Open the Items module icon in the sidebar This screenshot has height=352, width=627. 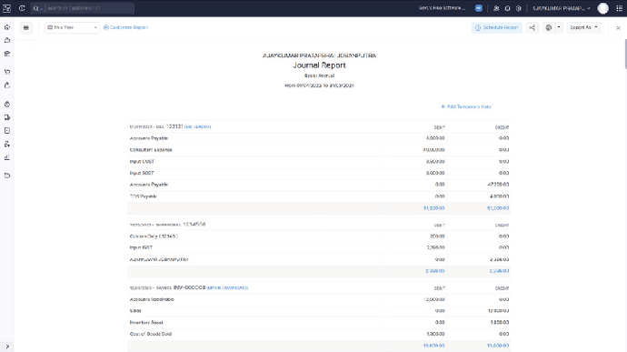point(7,40)
